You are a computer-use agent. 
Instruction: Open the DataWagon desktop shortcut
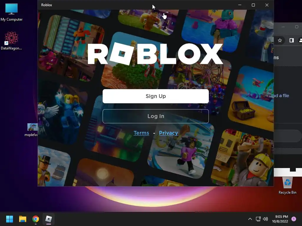tap(12, 41)
